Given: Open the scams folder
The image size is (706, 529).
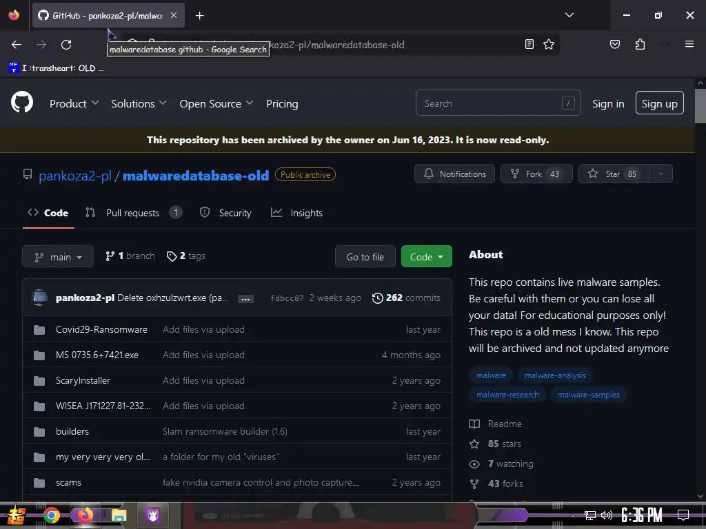Looking at the screenshot, I should point(68,482).
